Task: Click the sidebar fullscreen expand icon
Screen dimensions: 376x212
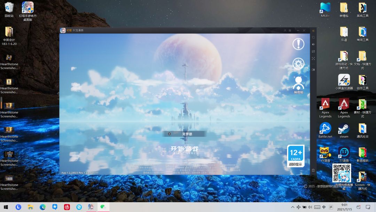Action: [x=313, y=59]
